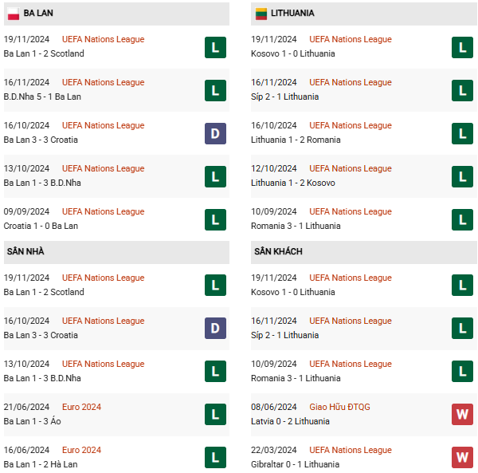
Task: Open the Nations League link dated 12/10/2024
Action: tap(351, 168)
